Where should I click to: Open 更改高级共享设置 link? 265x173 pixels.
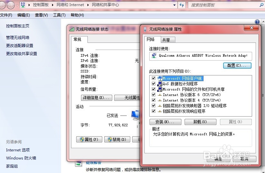tap(22, 54)
